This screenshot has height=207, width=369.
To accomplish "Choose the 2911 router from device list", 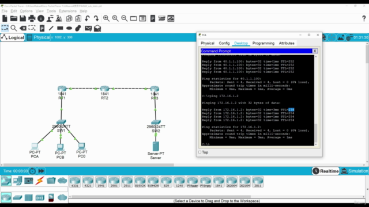I will [x=127, y=182].
